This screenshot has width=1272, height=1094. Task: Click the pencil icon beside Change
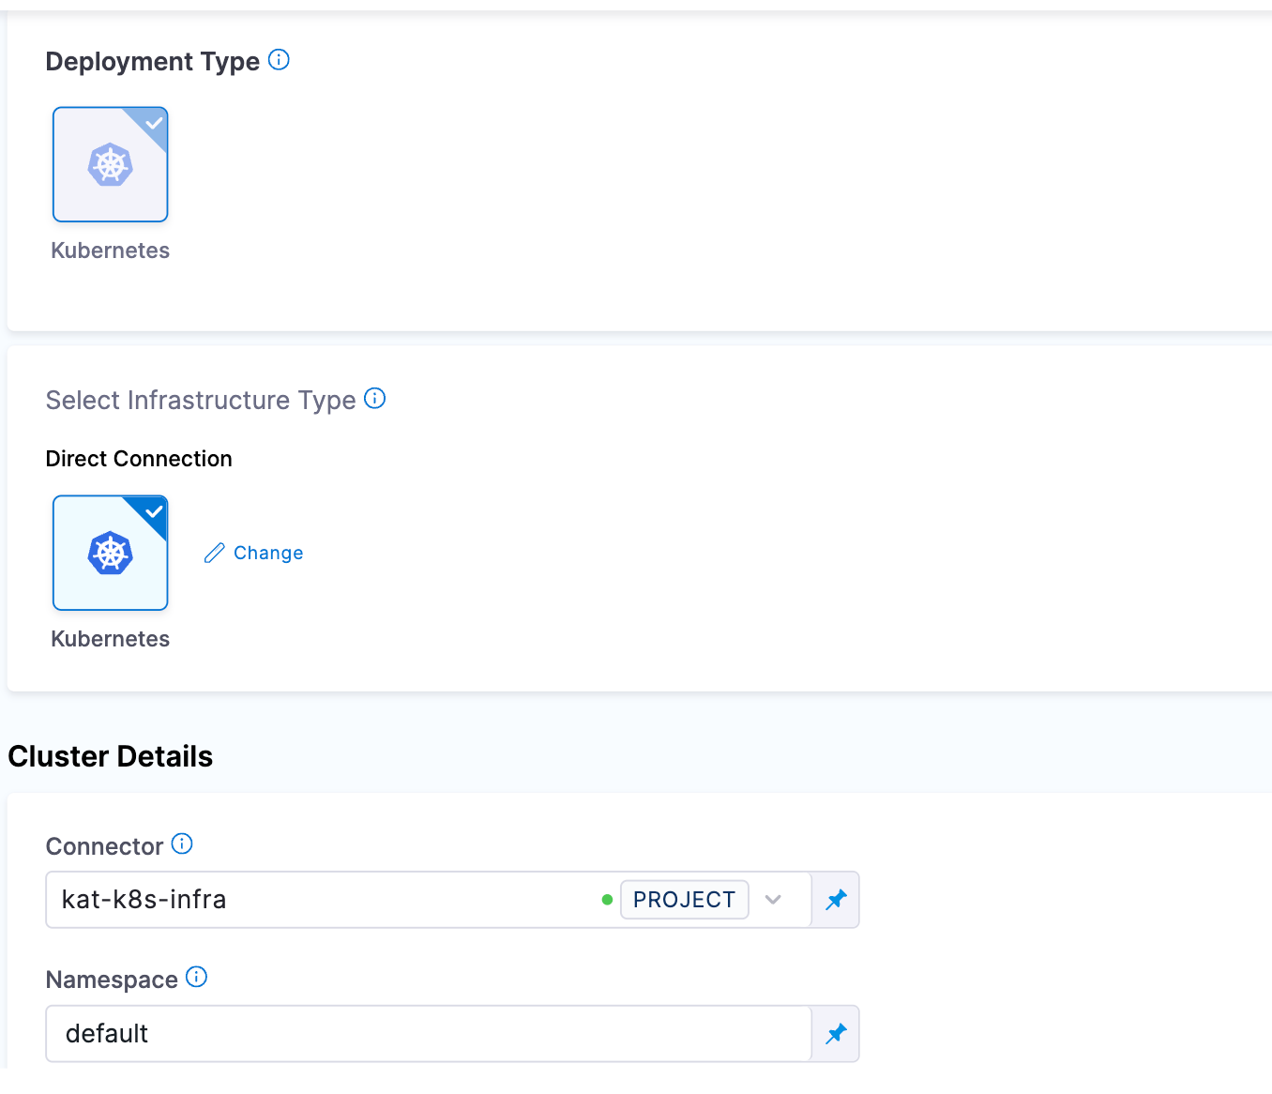(x=215, y=554)
